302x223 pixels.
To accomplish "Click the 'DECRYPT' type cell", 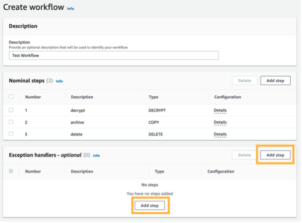I will [157, 110].
